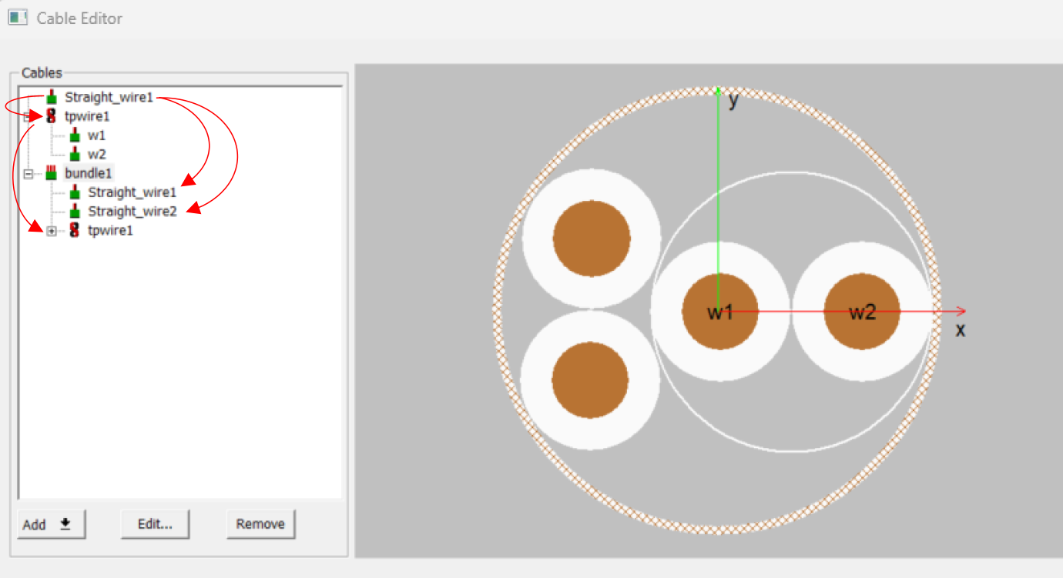Select w2 in the Cables tree
Image resolution: width=1063 pixels, height=578 pixels.
(97, 154)
